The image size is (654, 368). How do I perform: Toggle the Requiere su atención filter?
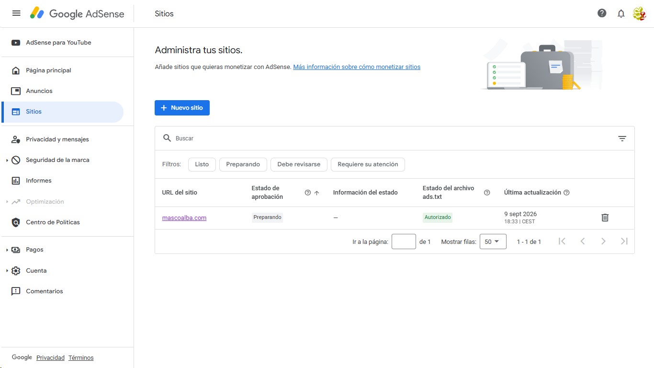pos(368,164)
